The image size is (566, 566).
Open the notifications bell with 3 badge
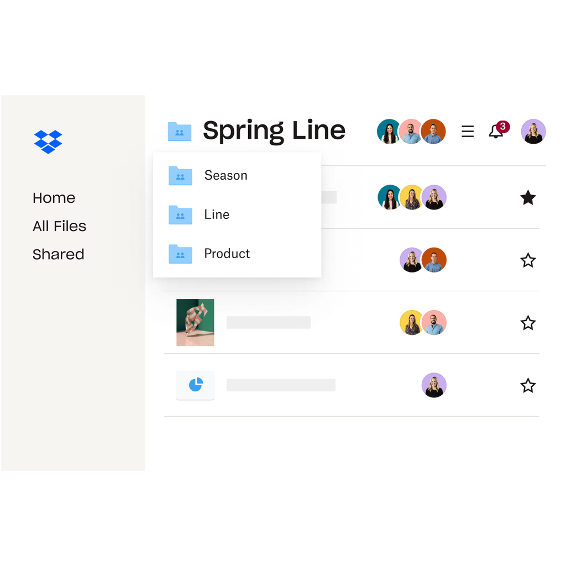[x=499, y=130]
